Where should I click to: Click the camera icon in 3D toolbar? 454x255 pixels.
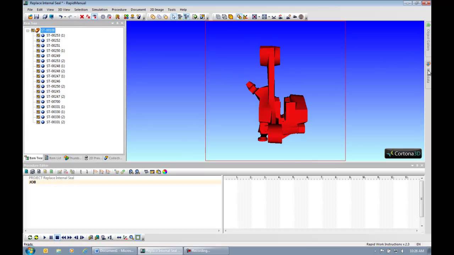coord(295,17)
